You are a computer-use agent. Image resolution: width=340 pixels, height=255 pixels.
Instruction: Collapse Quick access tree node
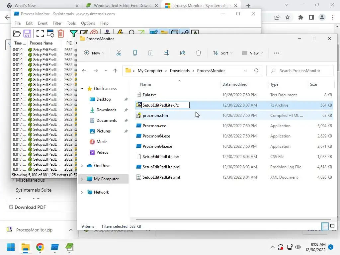[82, 89]
